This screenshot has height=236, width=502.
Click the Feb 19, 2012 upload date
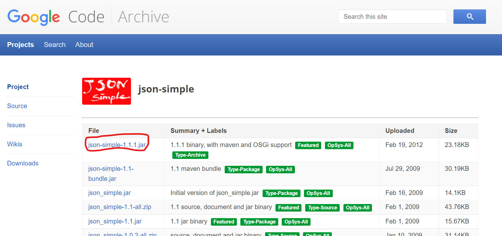coord(404,145)
